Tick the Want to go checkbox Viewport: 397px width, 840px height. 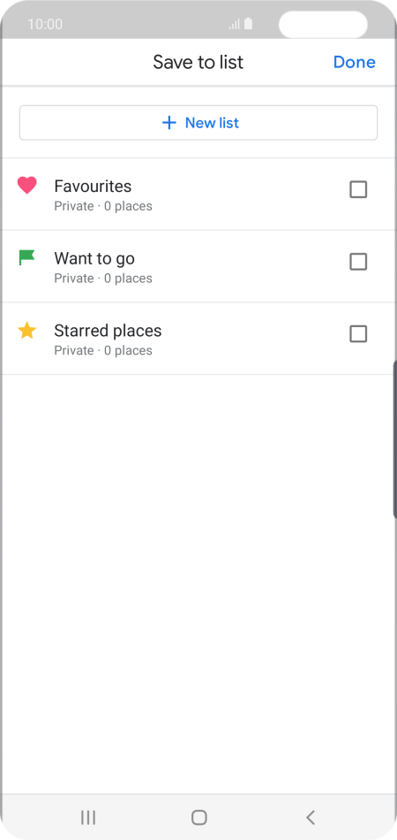point(358,262)
